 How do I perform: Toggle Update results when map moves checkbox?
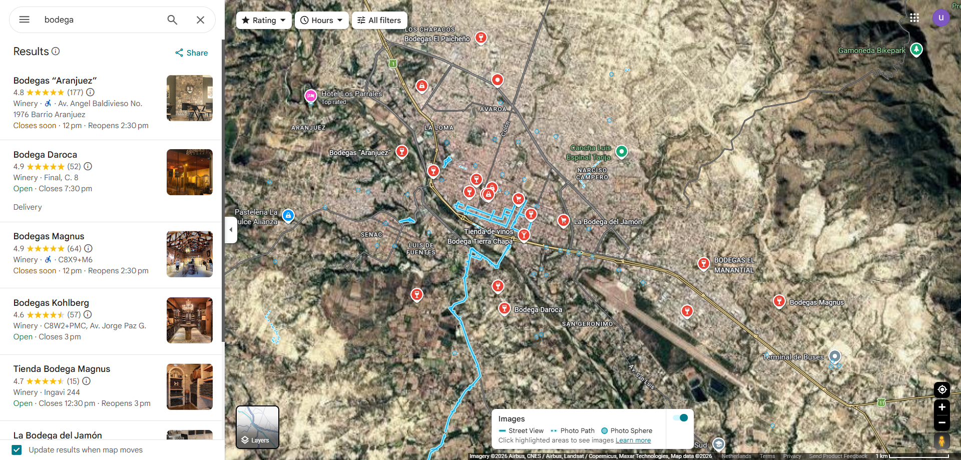(x=17, y=449)
